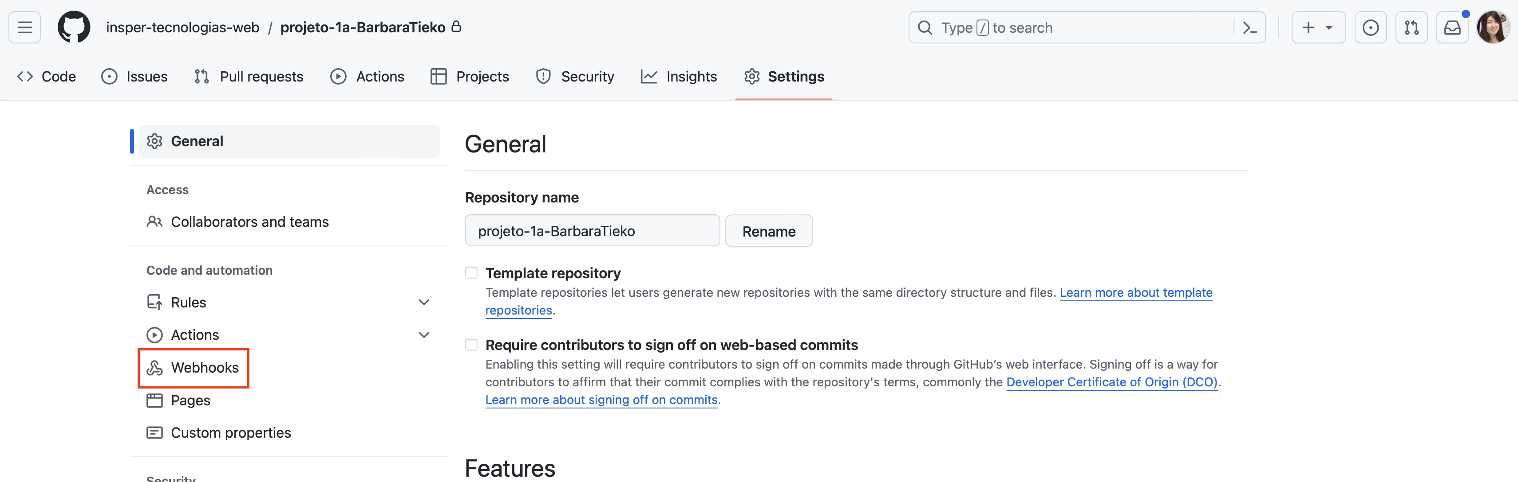Open the global issues icon in header
This screenshot has width=1518, height=482.
(x=1370, y=27)
